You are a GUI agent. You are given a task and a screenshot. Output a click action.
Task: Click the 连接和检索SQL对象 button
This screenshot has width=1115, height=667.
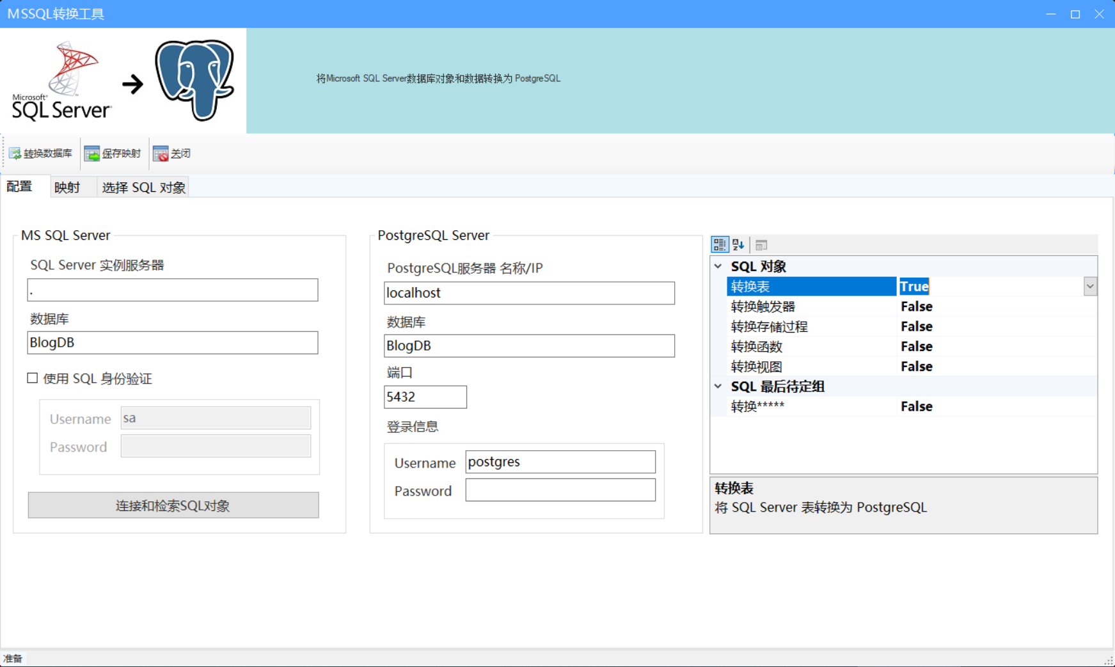point(173,505)
